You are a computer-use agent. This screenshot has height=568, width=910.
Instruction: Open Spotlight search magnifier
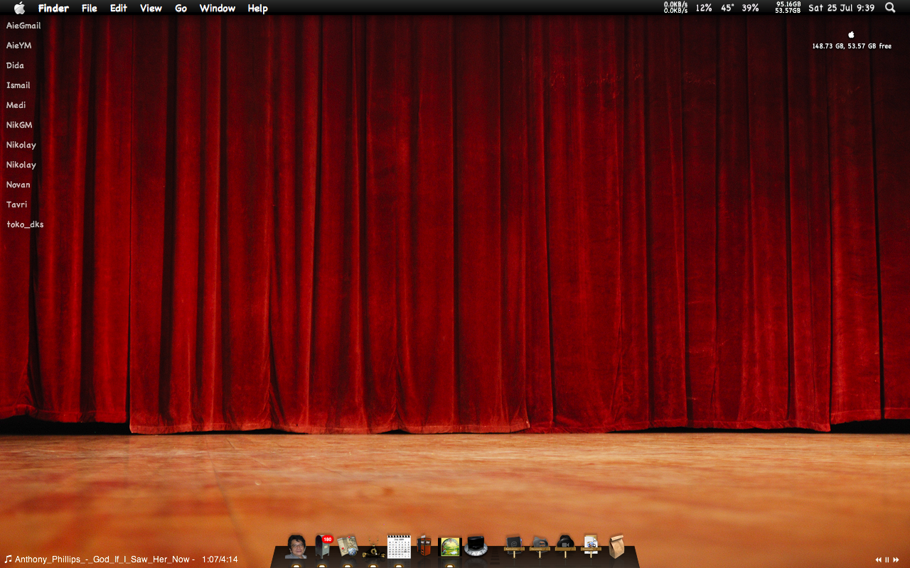tap(890, 8)
